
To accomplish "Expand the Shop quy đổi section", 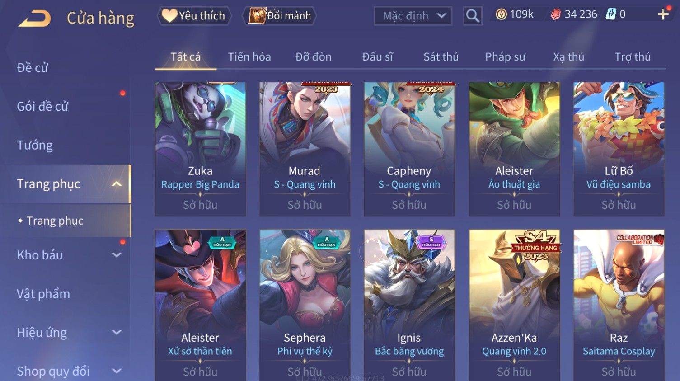I will pyautogui.click(x=117, y=371).
